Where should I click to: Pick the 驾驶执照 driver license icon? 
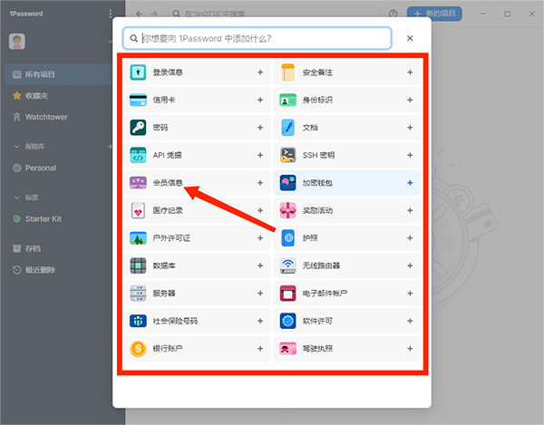click(x=287, y=348)
